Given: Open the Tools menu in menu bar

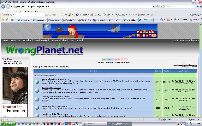Looking at the screenshot, I should point(30,11).
